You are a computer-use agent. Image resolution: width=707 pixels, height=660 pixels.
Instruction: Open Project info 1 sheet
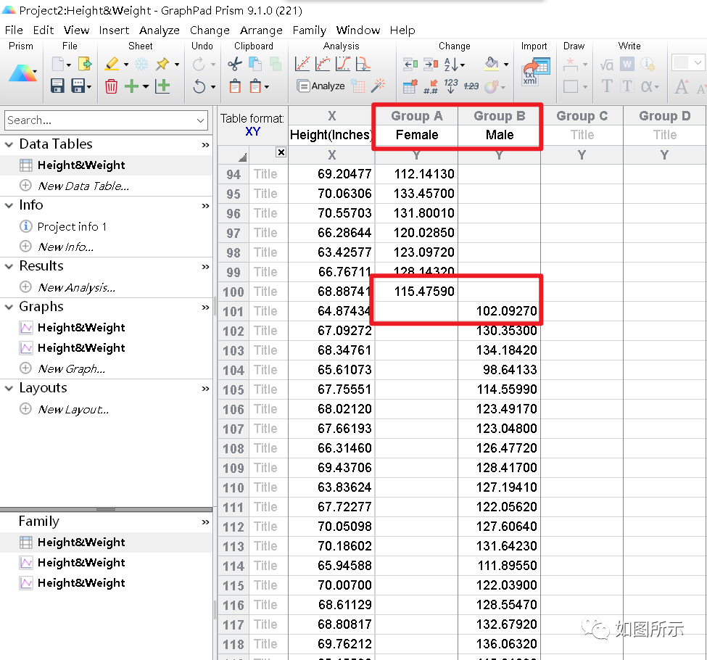(72, 226)
